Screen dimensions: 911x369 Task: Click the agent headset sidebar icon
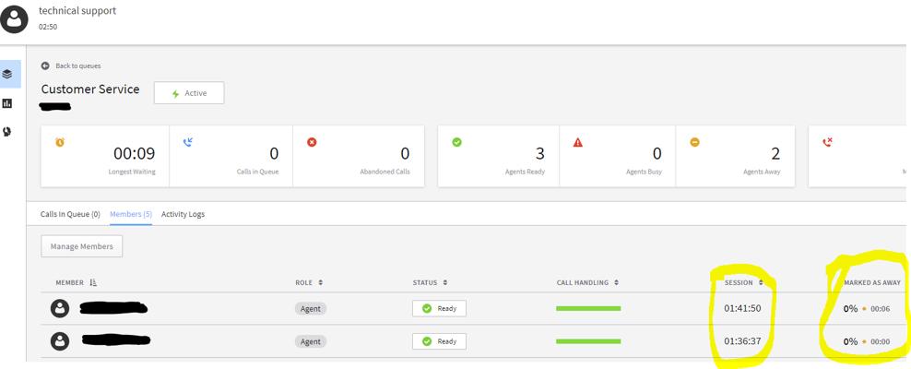[8, 132]
